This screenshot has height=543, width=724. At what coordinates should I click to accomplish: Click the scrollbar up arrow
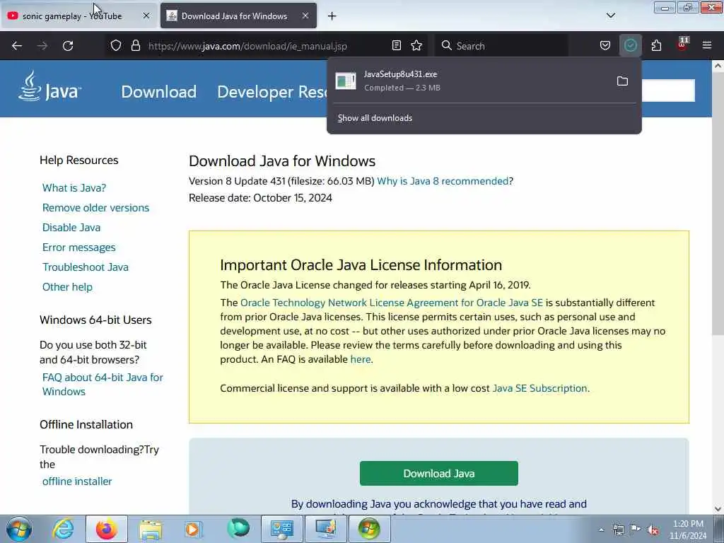tap(718, 66)
